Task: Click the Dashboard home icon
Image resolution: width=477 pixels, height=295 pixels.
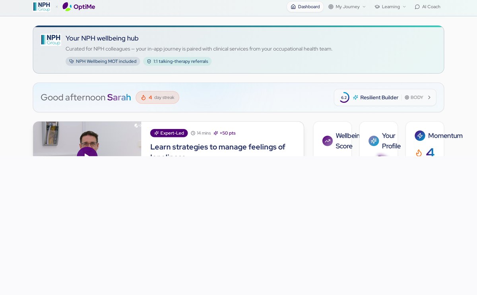Action: click(x=293, y=7)
